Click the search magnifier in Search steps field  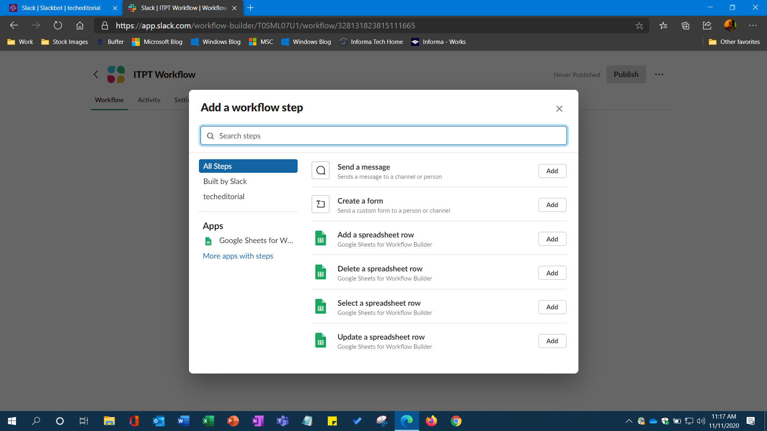tap(210, 136)
